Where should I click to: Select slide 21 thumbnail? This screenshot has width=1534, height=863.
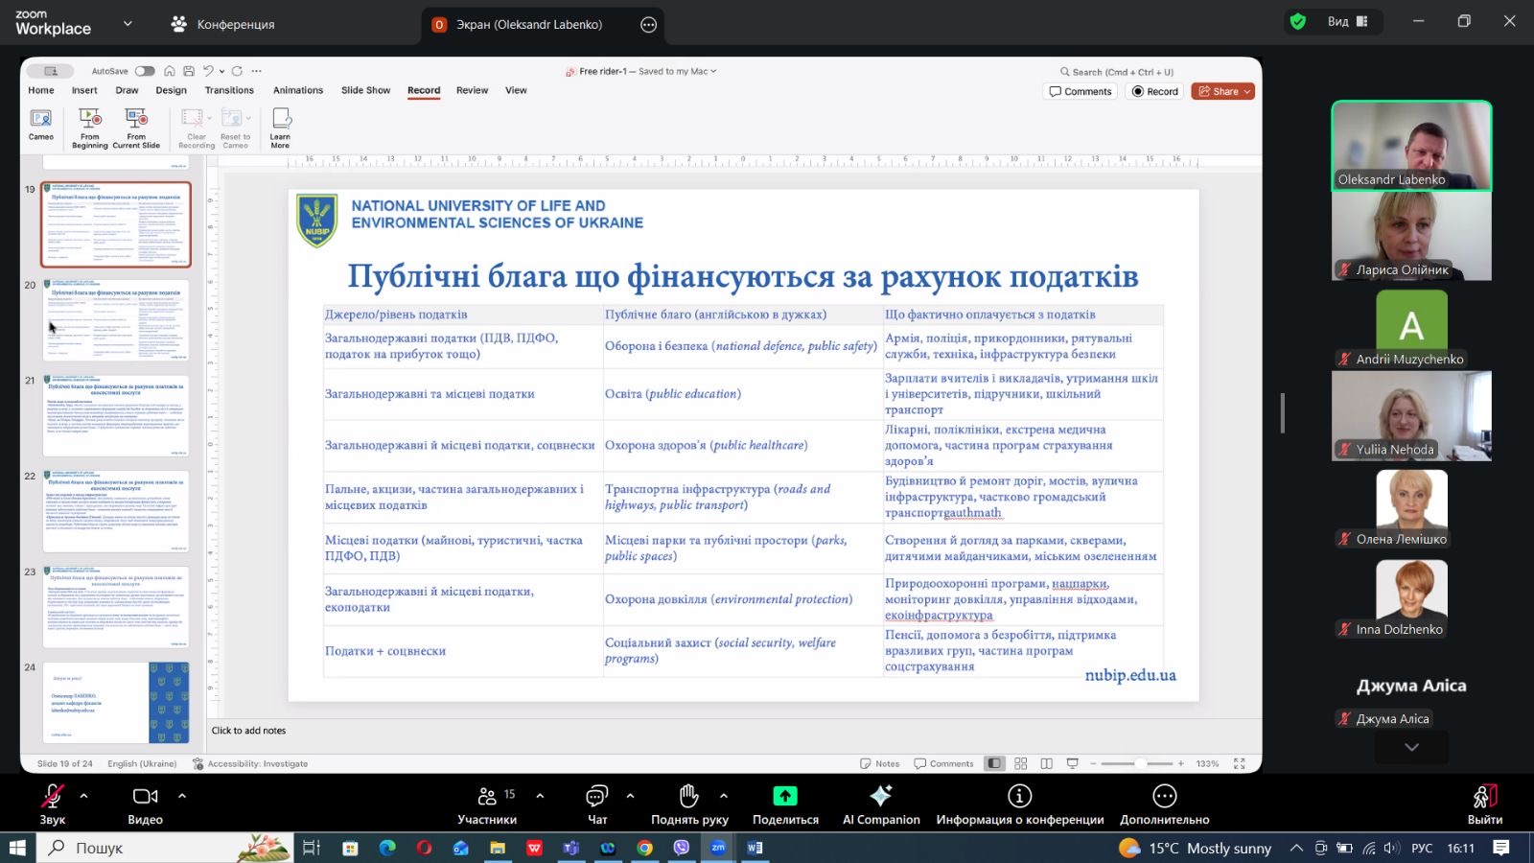116,416
